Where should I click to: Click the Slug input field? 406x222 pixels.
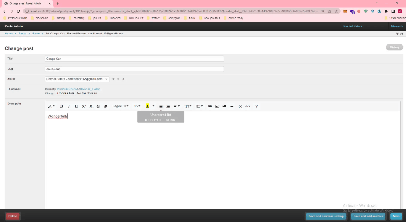point(134,69)
